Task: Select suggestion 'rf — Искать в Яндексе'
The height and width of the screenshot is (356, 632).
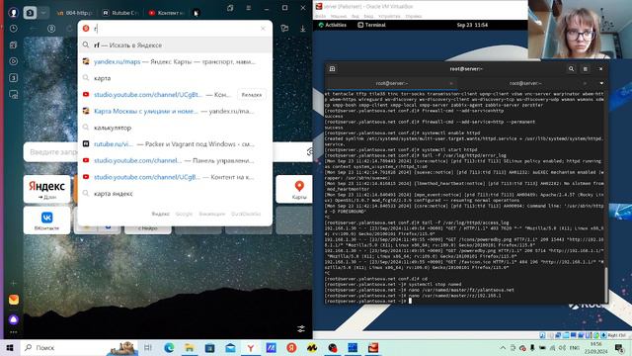Action: (175, 45)
